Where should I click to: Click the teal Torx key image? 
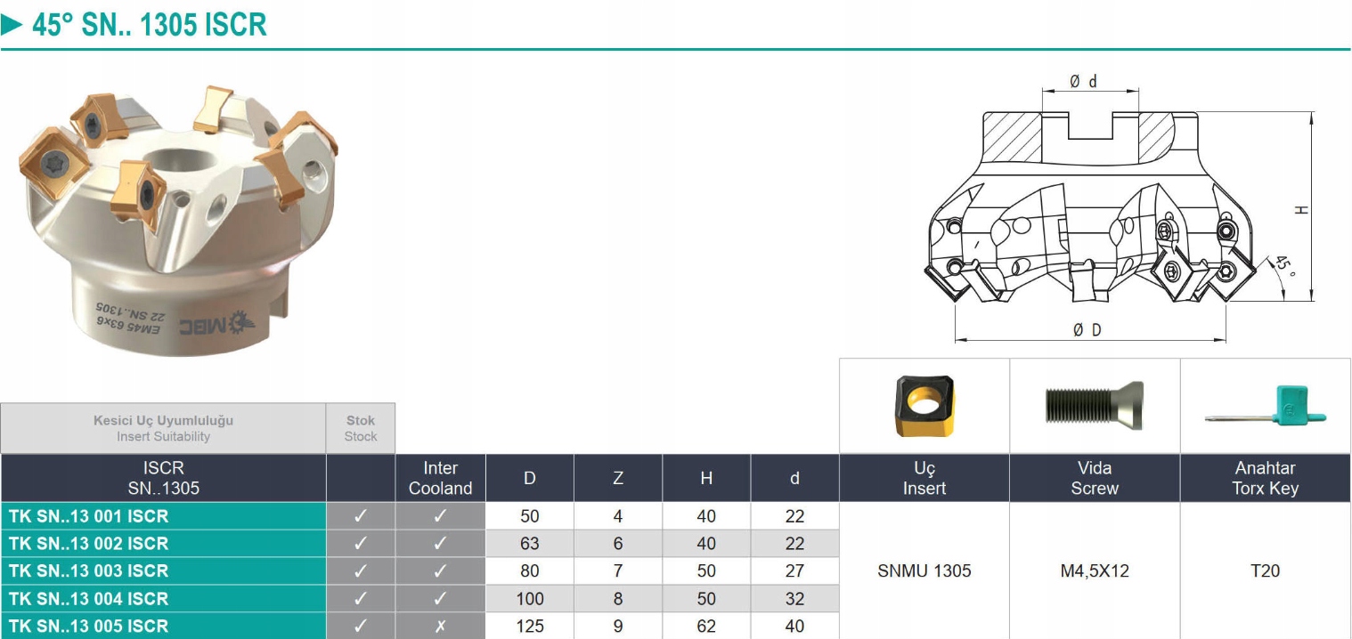tap(1266, 407)
